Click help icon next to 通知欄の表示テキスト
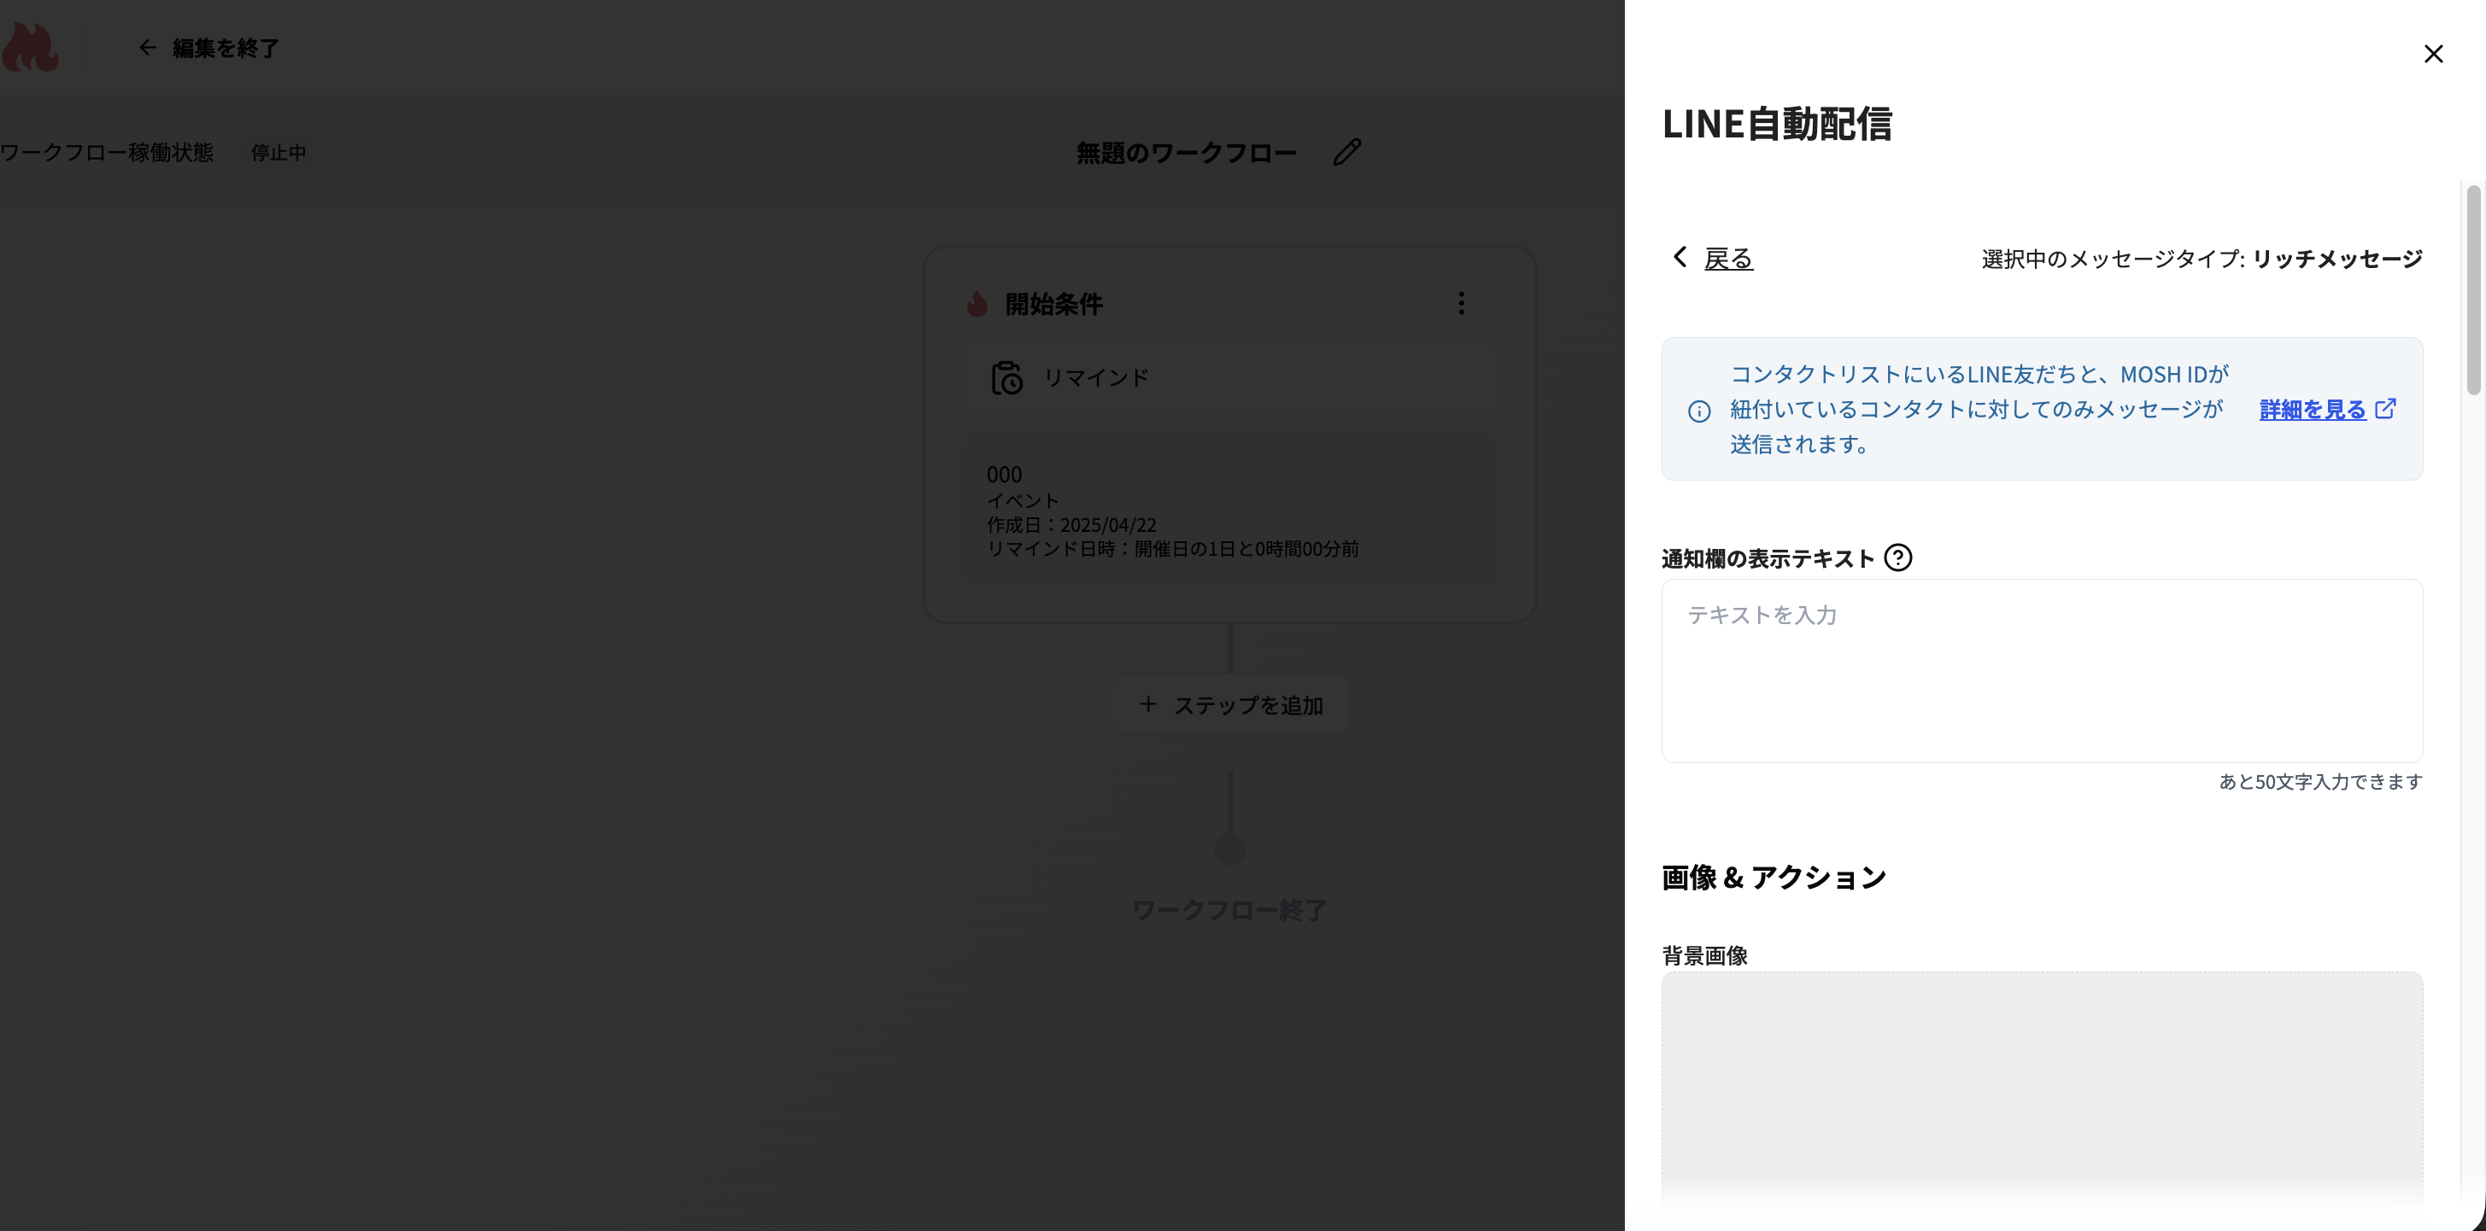Image resolution: width=2486 pixels, height=1231 pixels. coord(1897,557)
